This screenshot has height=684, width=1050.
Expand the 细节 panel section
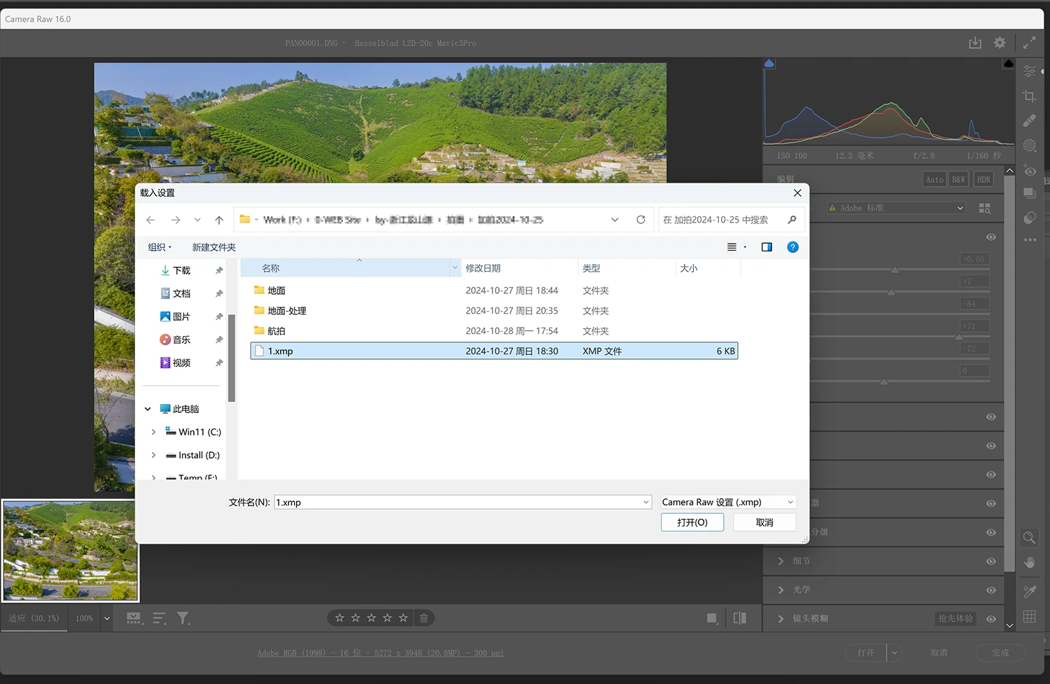(x=781, y=561)
